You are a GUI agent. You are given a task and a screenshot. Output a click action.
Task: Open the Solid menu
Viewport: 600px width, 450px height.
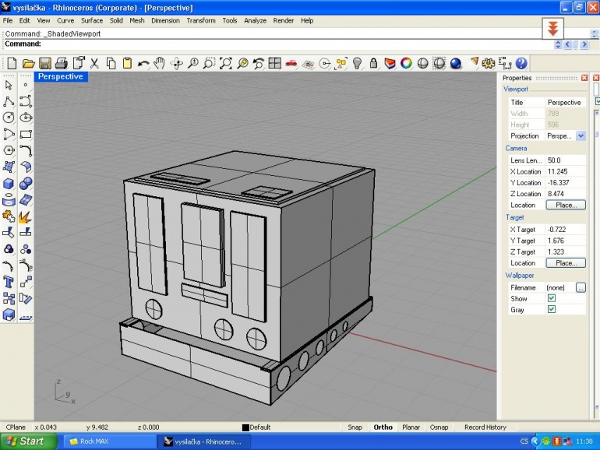[116, 21]
